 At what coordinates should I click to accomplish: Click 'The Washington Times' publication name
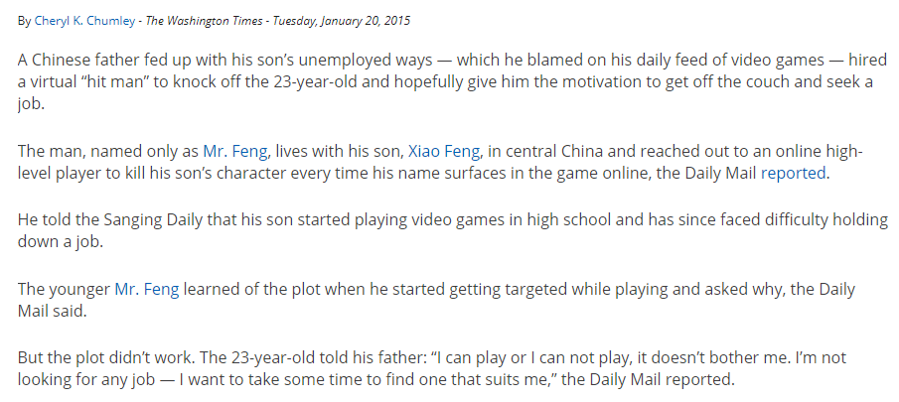pyautogui.click(x=204, y=21)
